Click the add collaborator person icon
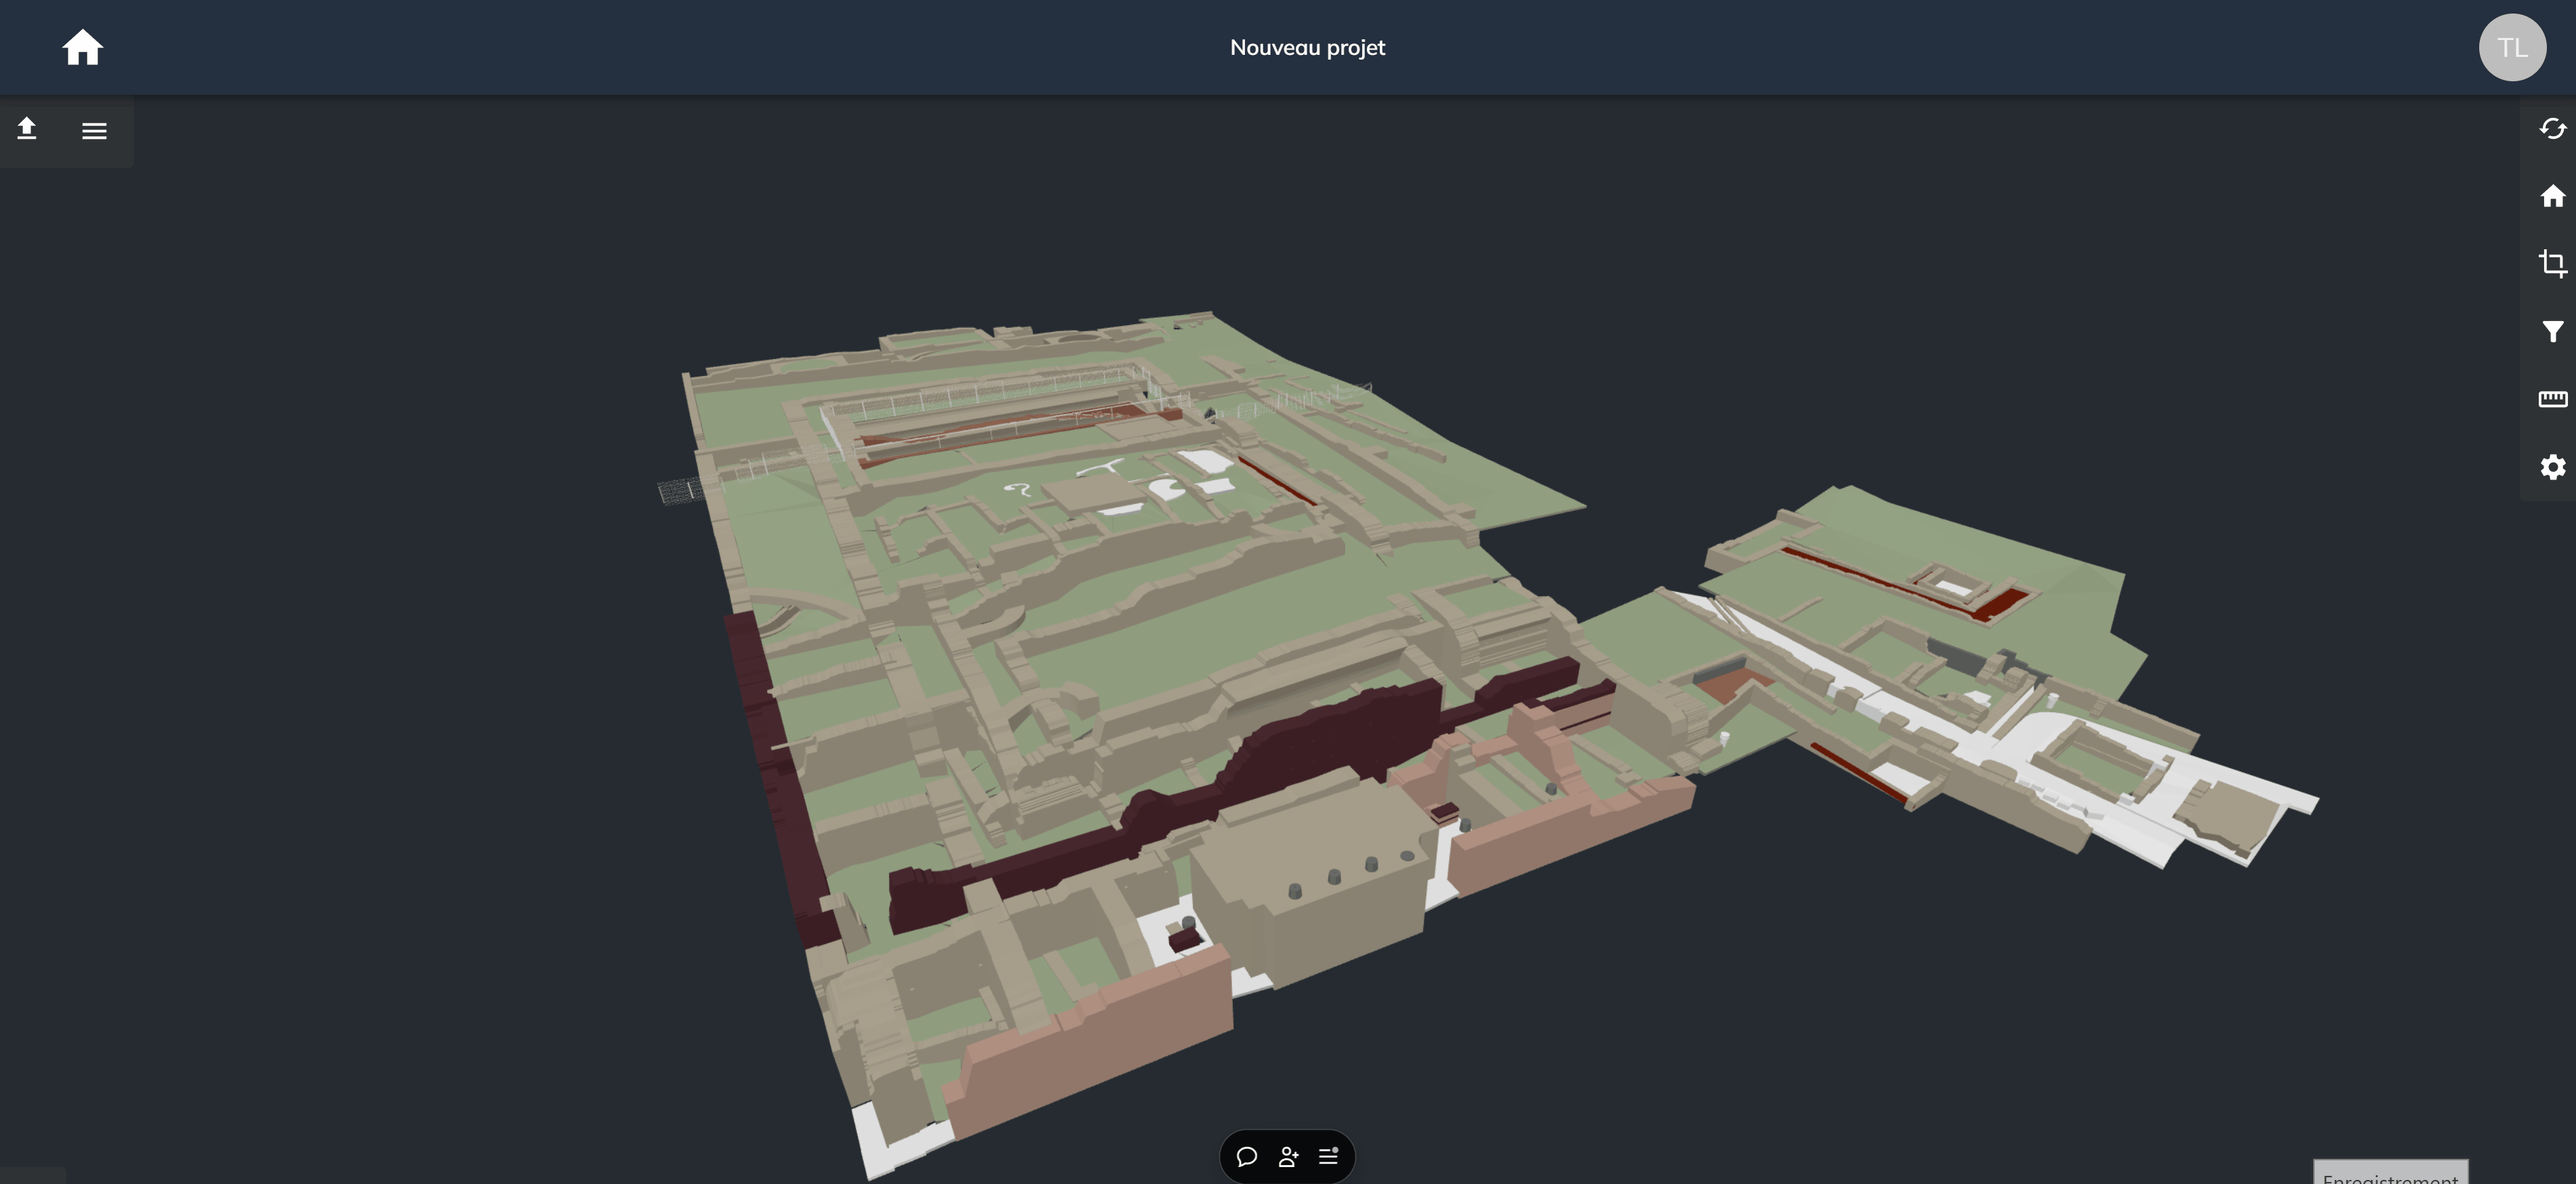 click(1288, 1157)
